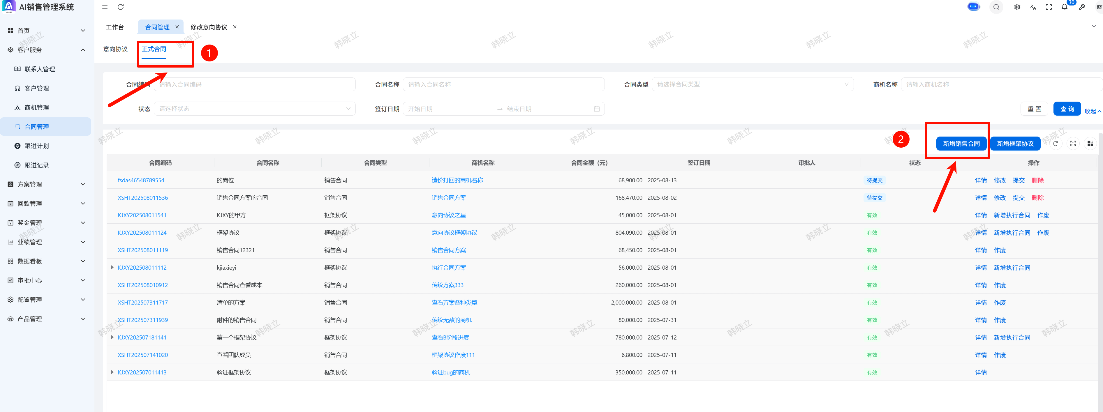Open the 状态 filter dropdown

[x=254, y=109]
